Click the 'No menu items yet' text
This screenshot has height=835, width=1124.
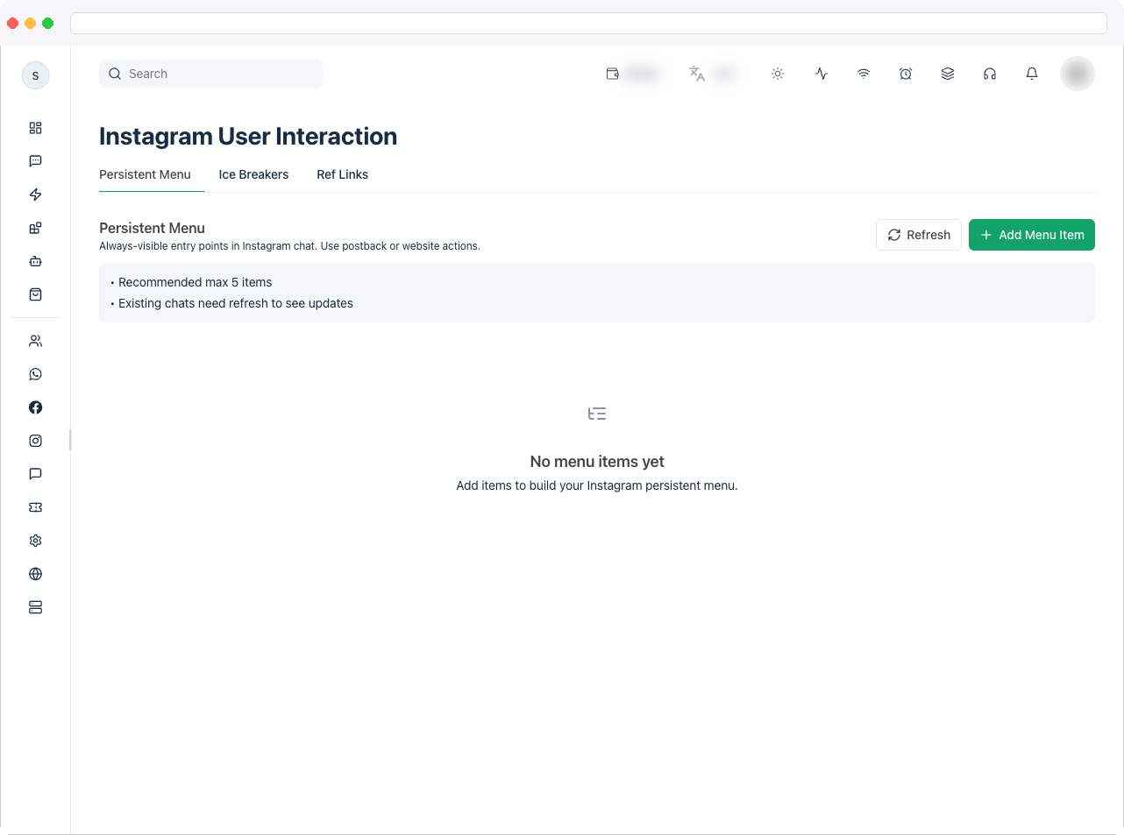coord(597,462)
